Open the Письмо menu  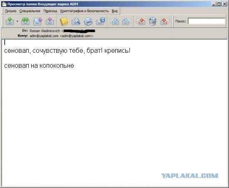[11, 11]
